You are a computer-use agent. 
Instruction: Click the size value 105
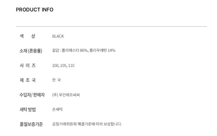[x=63, y=66]
